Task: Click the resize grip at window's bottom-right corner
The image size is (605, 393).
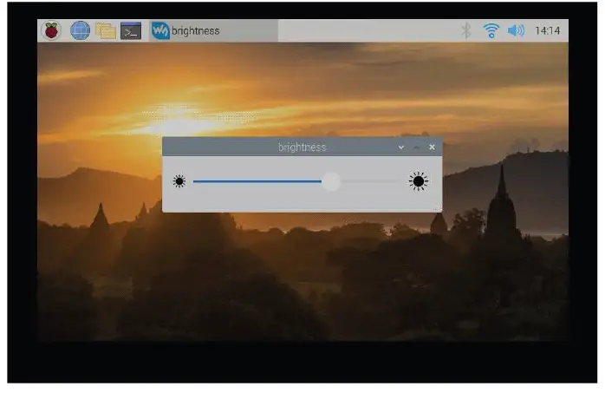Action: [x=439, y=209]
